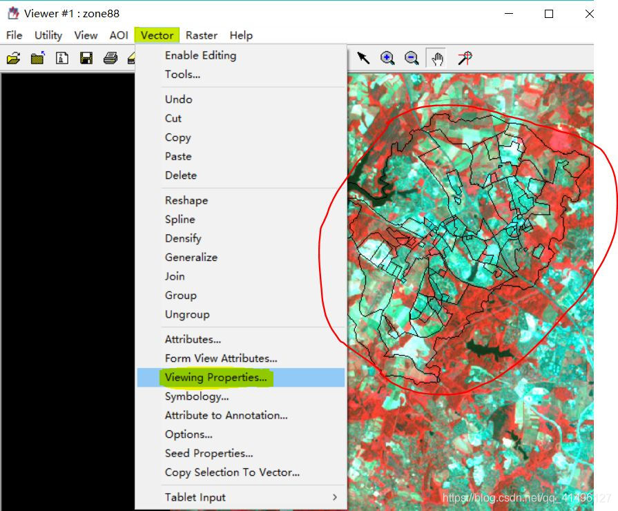The width and height of the screenshot is (618, 511).
Task: Expand the Tablet Input submenu arrow
Action: [335, 497]
